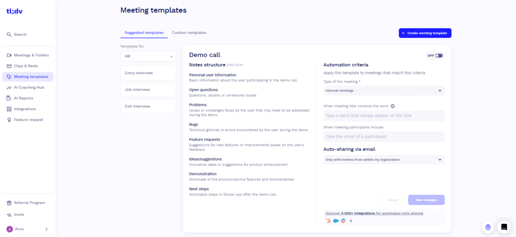Click the Automation criteria heading
The height and width of the screenshot is (237, 516).
point(346,65)
